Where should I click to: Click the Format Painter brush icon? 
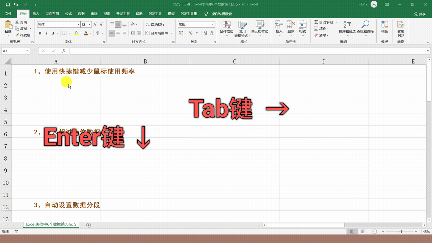click(17, 35)
